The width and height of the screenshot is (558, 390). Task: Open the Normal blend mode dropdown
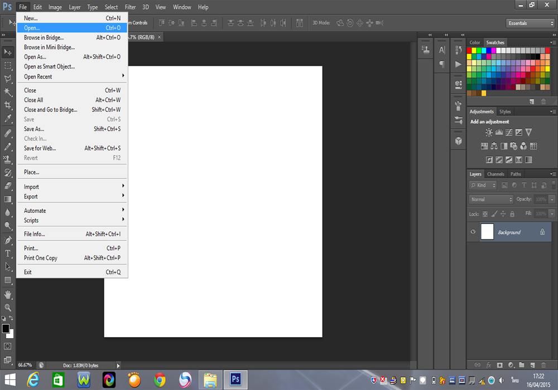click(491, 199)
